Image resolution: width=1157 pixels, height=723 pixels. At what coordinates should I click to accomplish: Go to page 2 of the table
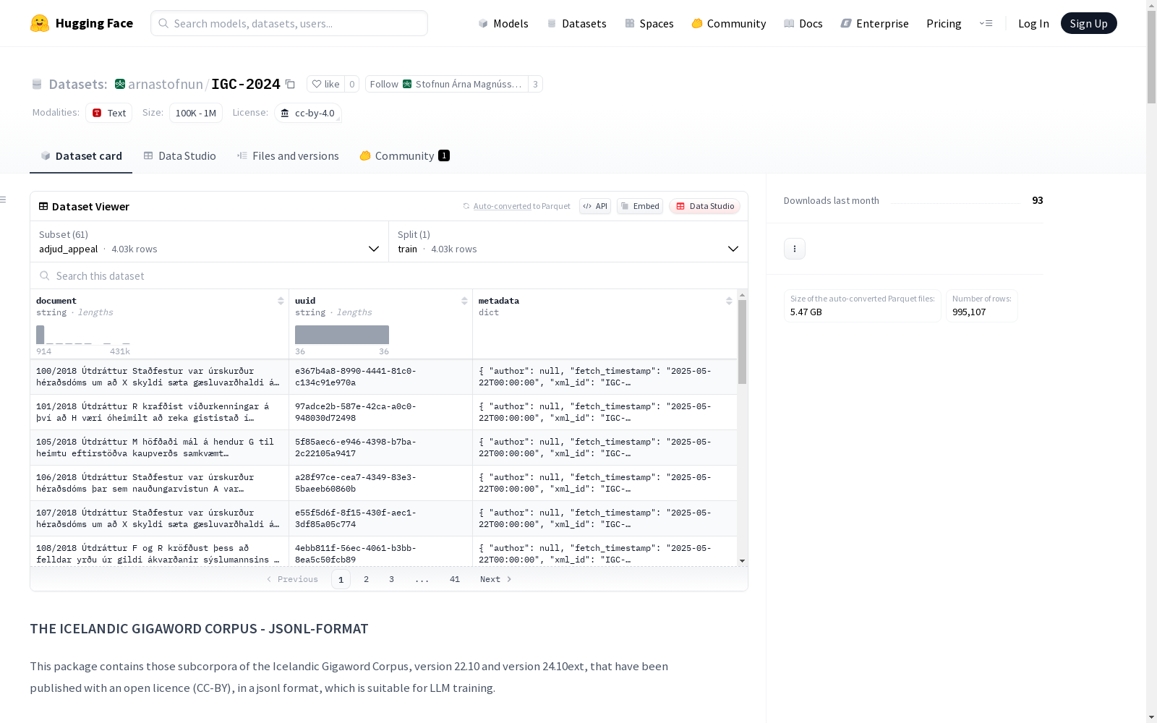pos(366,579)
